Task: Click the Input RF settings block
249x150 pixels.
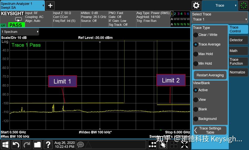Action: point(39,19)
